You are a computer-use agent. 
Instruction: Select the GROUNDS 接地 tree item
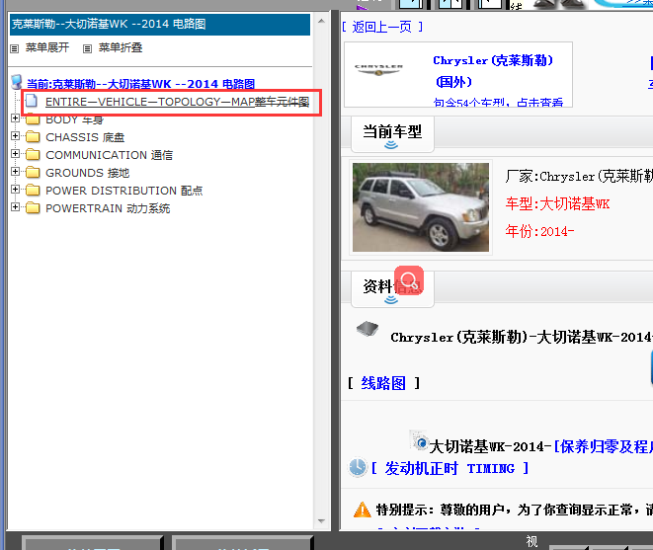(88, 173)
